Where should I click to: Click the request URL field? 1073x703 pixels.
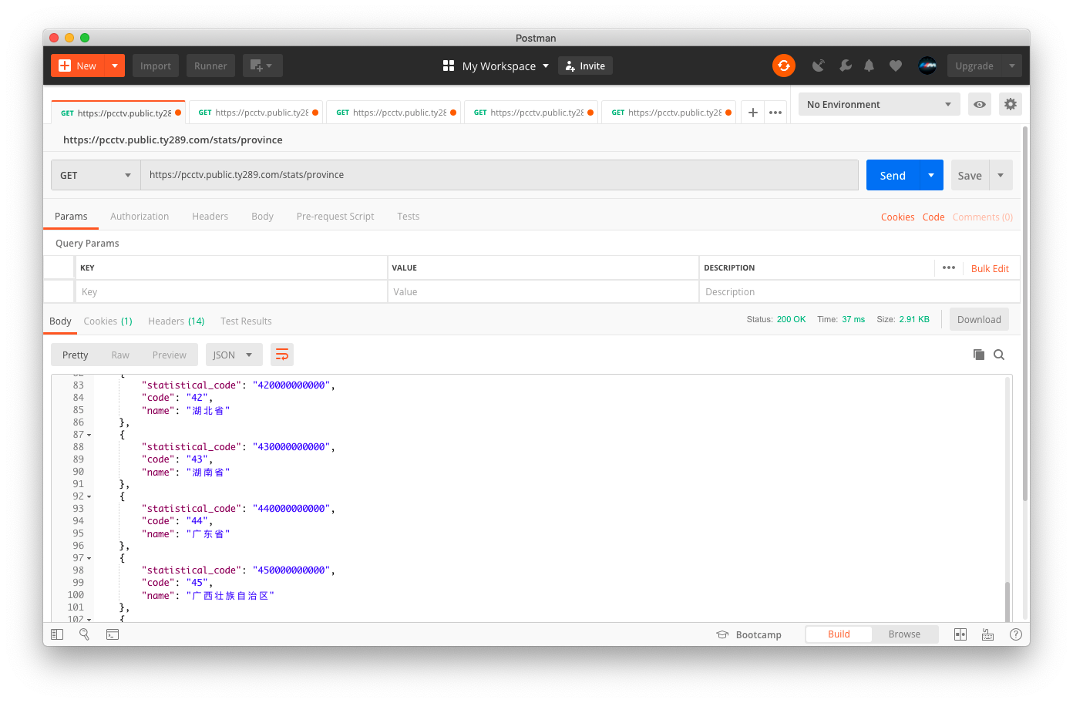[x=499, y=175]
